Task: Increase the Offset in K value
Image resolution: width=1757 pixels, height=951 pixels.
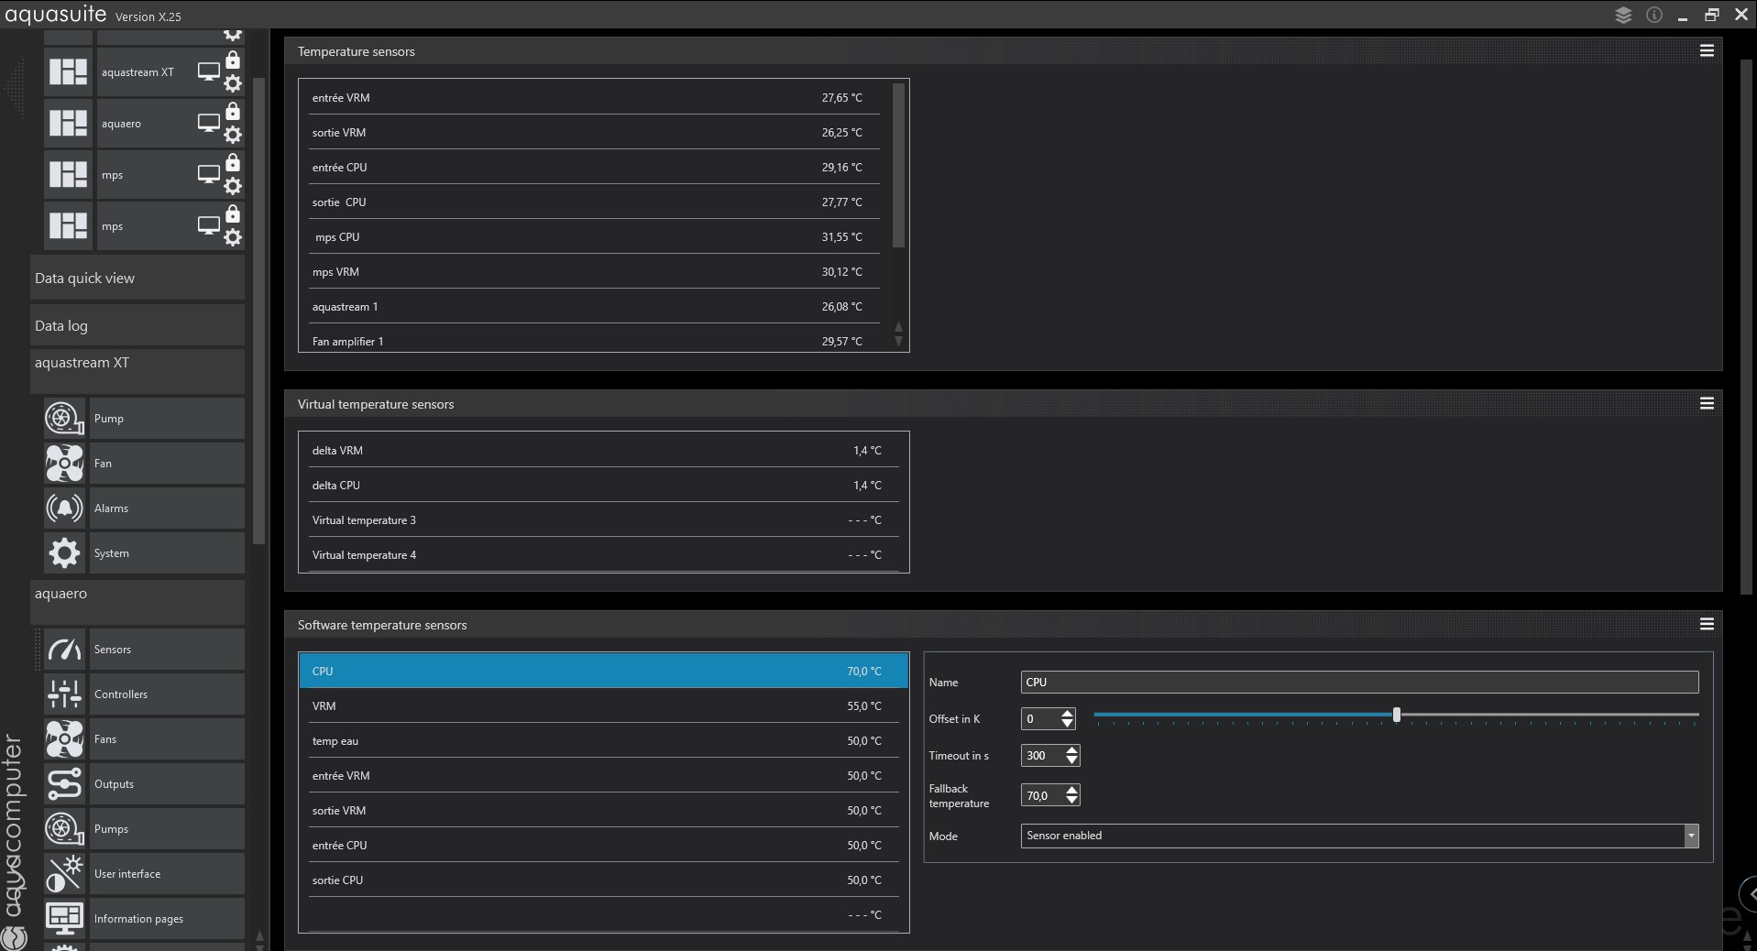Action: (1068, 714)
